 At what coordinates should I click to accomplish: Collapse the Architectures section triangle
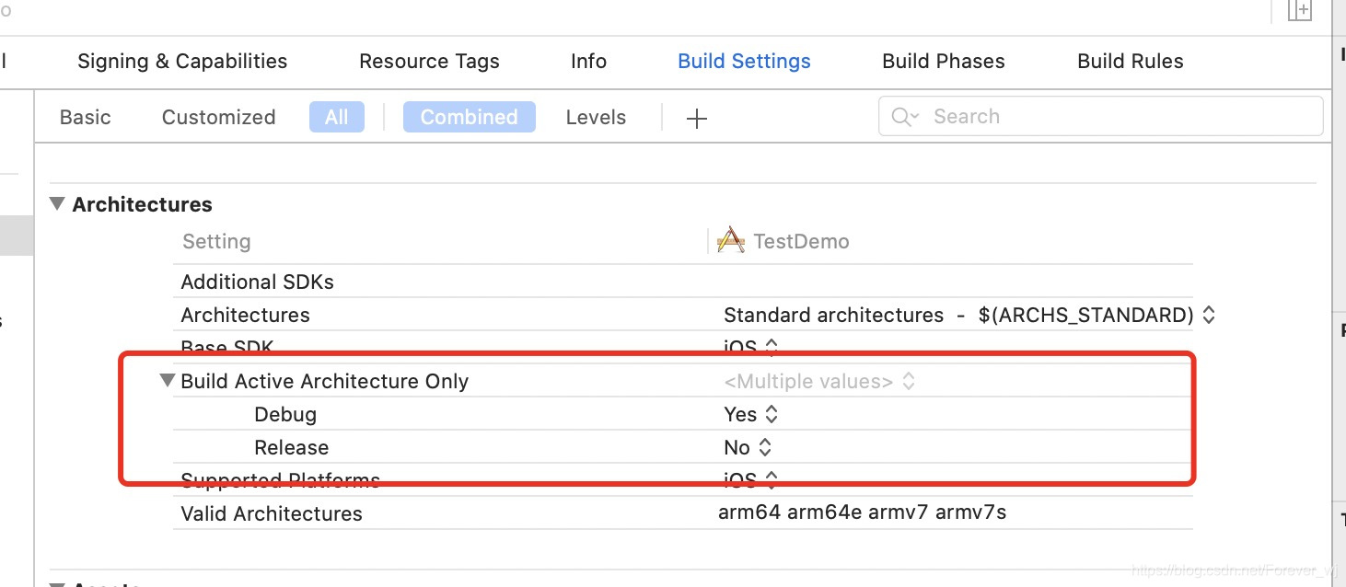point(58,203)
